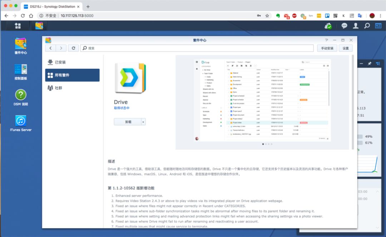Click the Gmail checker extension icon
The height and width of the screenshot is (237, 386).
click(286, 16)
